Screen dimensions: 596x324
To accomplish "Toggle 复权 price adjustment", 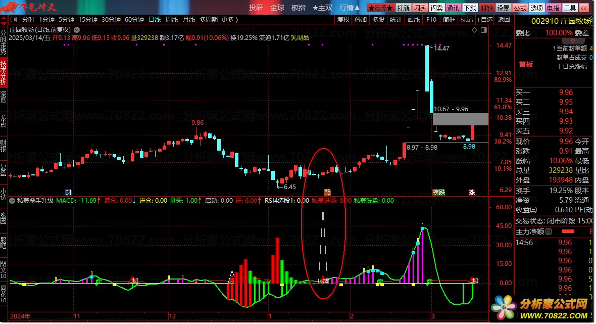I will pos(343,20).
